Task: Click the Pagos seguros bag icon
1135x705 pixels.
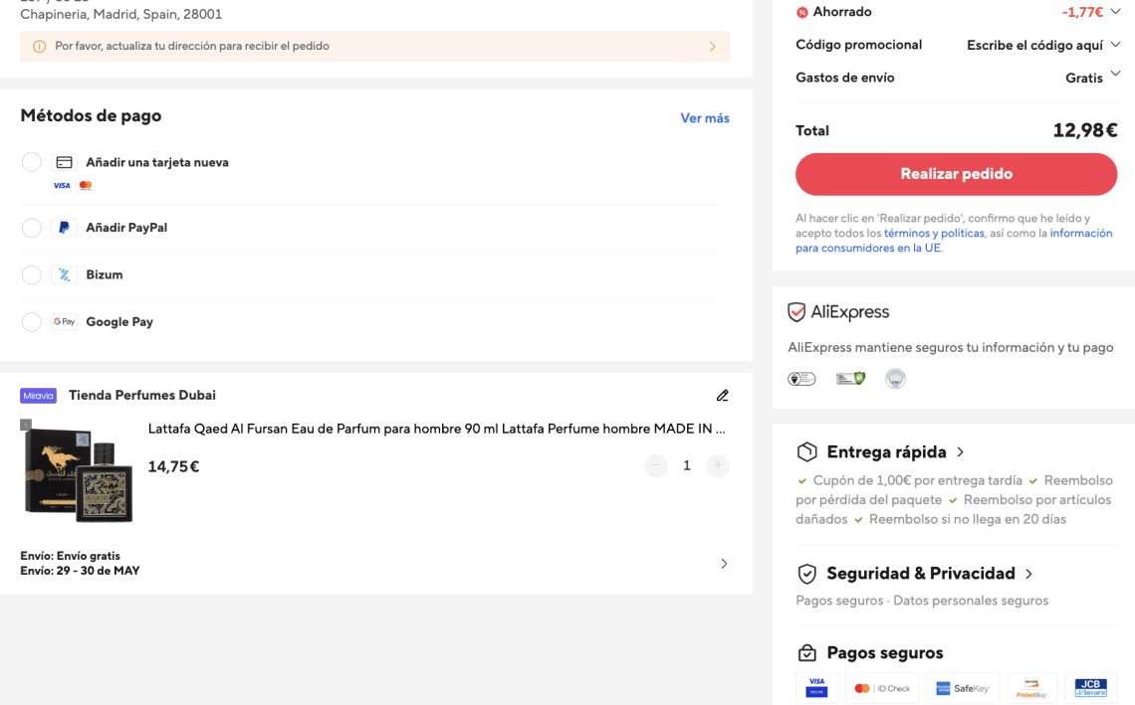Action: [806, 653]
